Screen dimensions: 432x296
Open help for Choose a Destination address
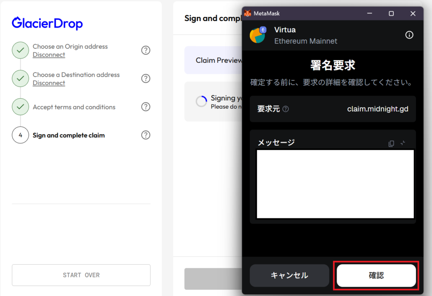146,79
